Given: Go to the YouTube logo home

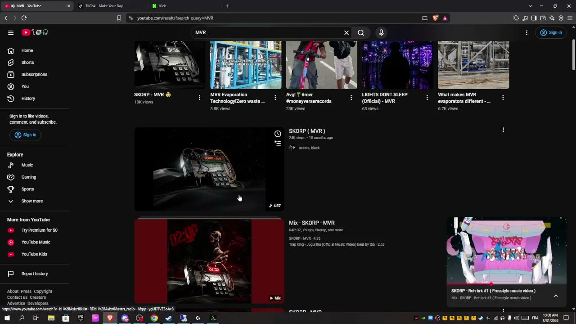Looking at the screenshot, I should 35,32.
